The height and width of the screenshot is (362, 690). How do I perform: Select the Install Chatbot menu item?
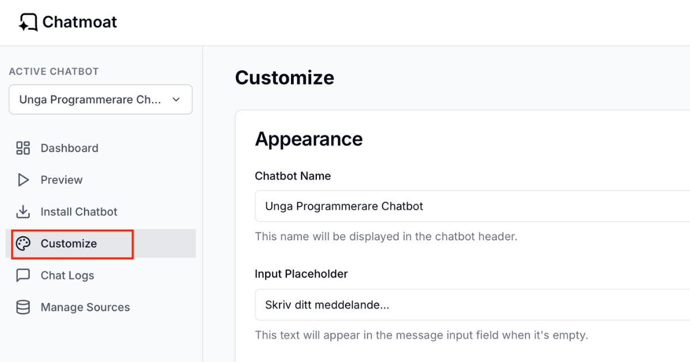[x=79, y=212]
